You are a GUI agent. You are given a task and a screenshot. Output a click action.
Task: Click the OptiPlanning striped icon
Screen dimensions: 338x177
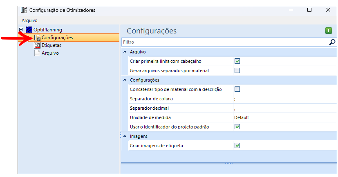[x=29, y=30]
